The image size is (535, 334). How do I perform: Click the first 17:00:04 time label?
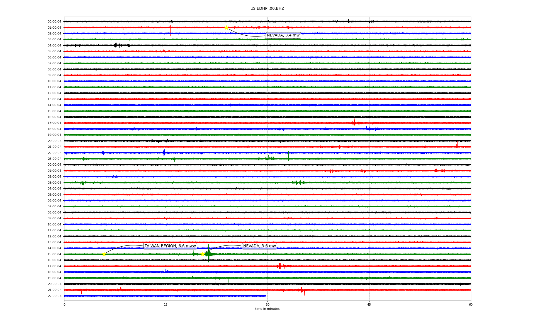(54, 123)
